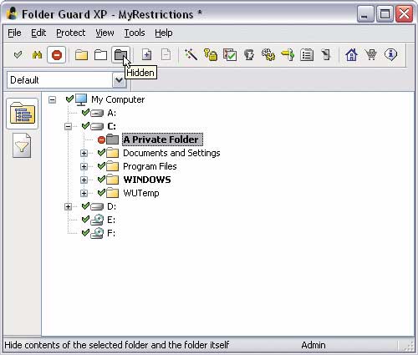Click the magic wand wizard icon
Image resolution: width=418 pixels, height=355 pixels.
(191, 54)
